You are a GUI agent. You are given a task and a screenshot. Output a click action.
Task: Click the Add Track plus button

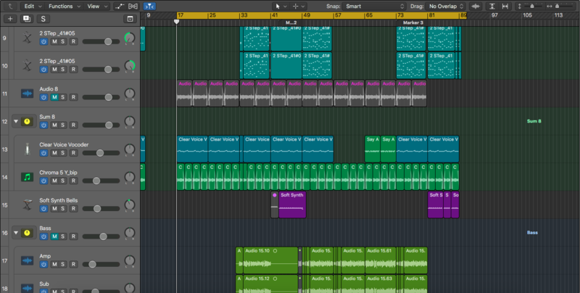10,18
